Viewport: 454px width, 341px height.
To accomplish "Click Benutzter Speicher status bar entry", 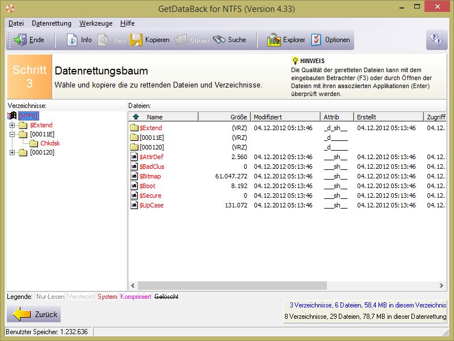I will (49, 332).
